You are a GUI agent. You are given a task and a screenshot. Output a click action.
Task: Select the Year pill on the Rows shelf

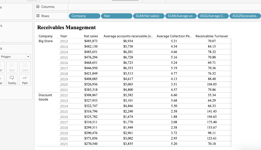pyautogui.click(x=116, y=16)
